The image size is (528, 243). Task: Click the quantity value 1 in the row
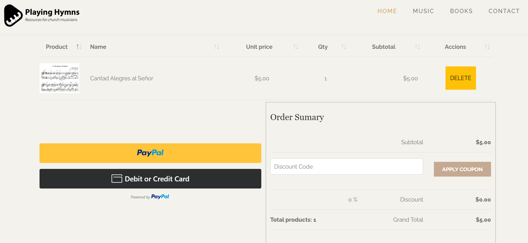(x=326, y=79)
